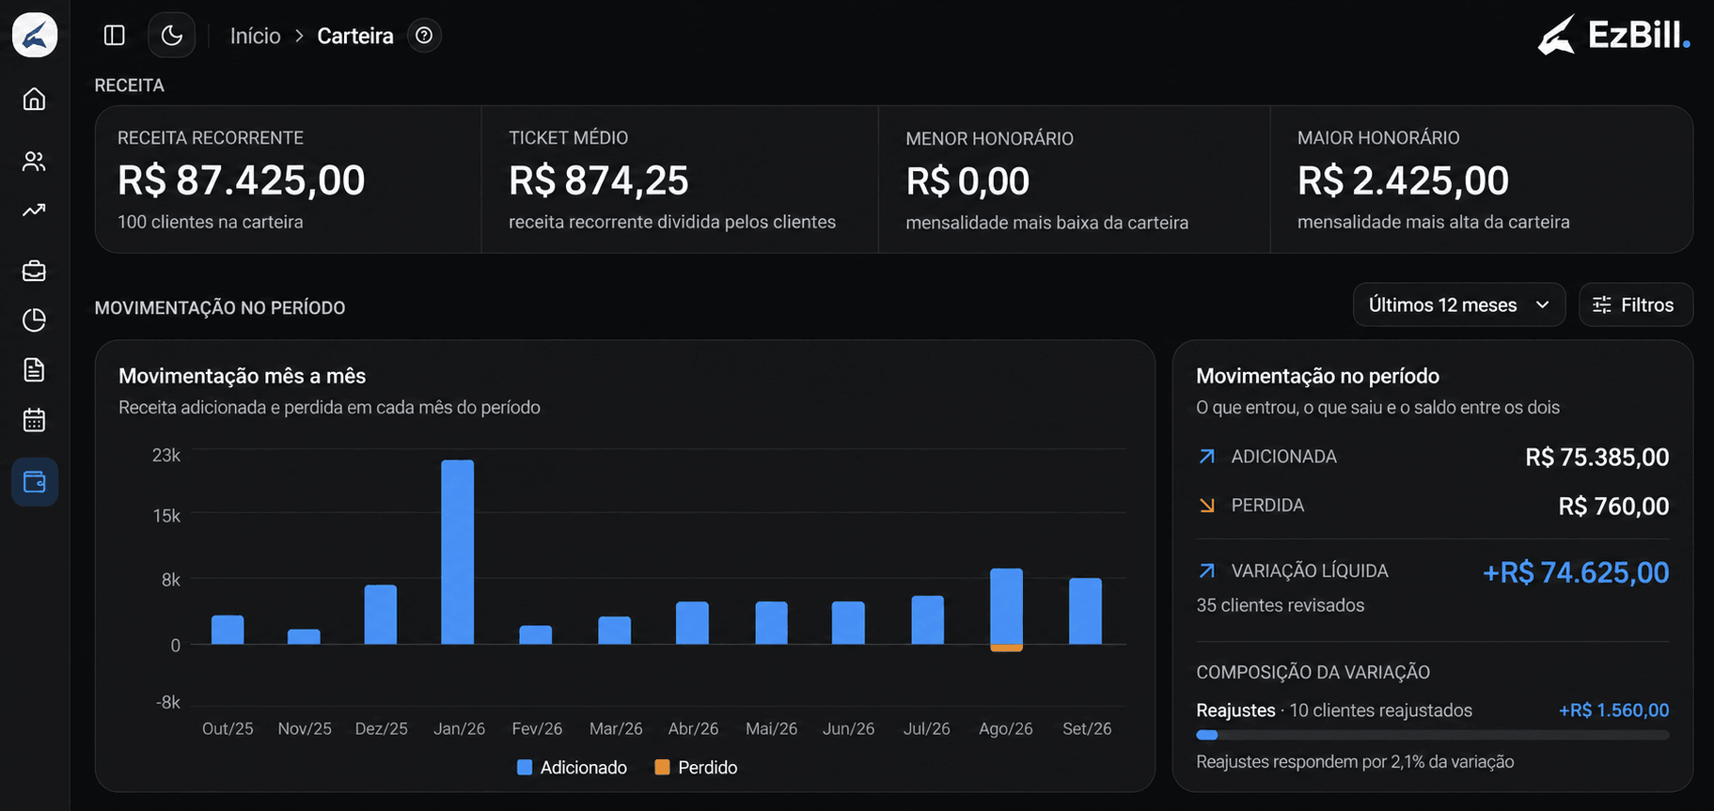Click the Reajustes progress bar
This screenshot has height=811, width=1714.
pos(1432,736)
